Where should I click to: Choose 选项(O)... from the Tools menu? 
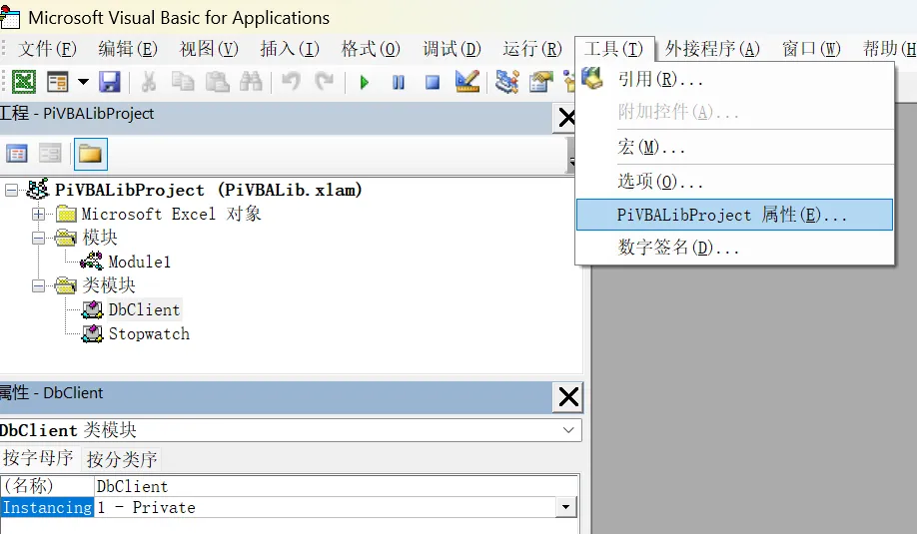pyautogui.click(x=734, y=181)
